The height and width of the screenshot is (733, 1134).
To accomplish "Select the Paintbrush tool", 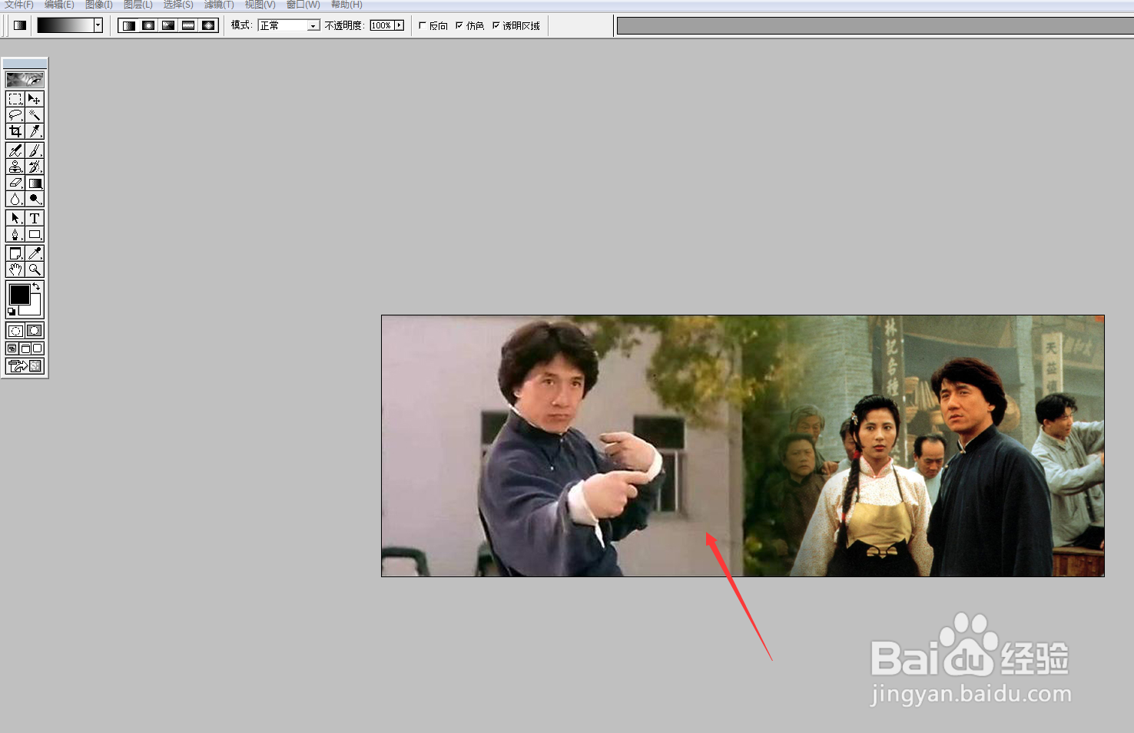I will click(x=35, y=150).
